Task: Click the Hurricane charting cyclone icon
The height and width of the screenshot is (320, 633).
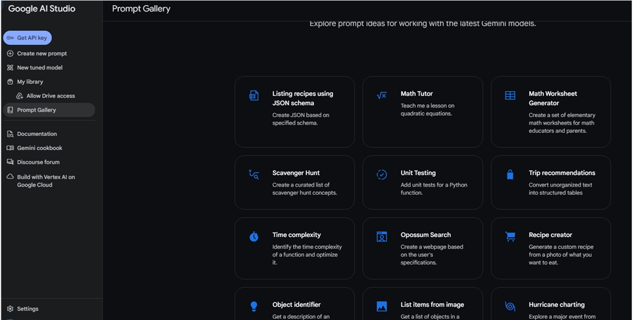Action: click(x=510, y=306)
